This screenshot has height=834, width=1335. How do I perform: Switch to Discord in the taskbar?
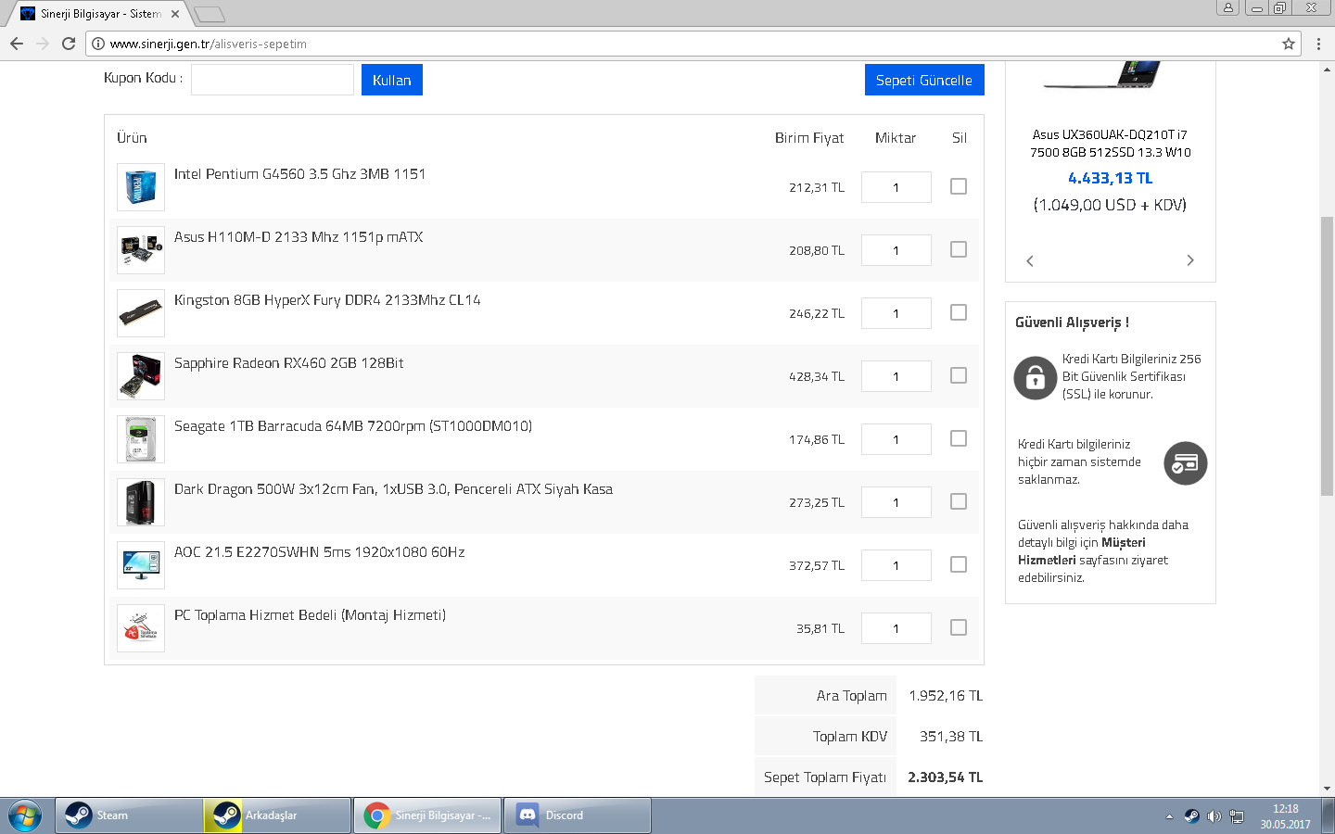[x=578, y=815]
